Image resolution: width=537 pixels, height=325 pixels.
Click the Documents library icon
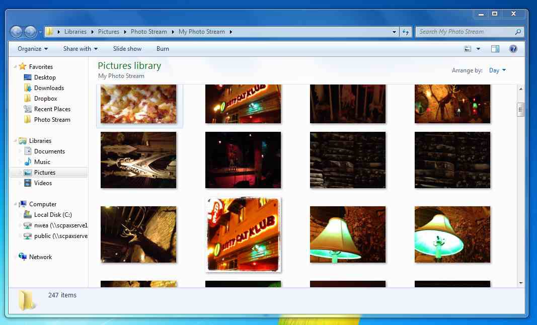click(x=28, y=151)
